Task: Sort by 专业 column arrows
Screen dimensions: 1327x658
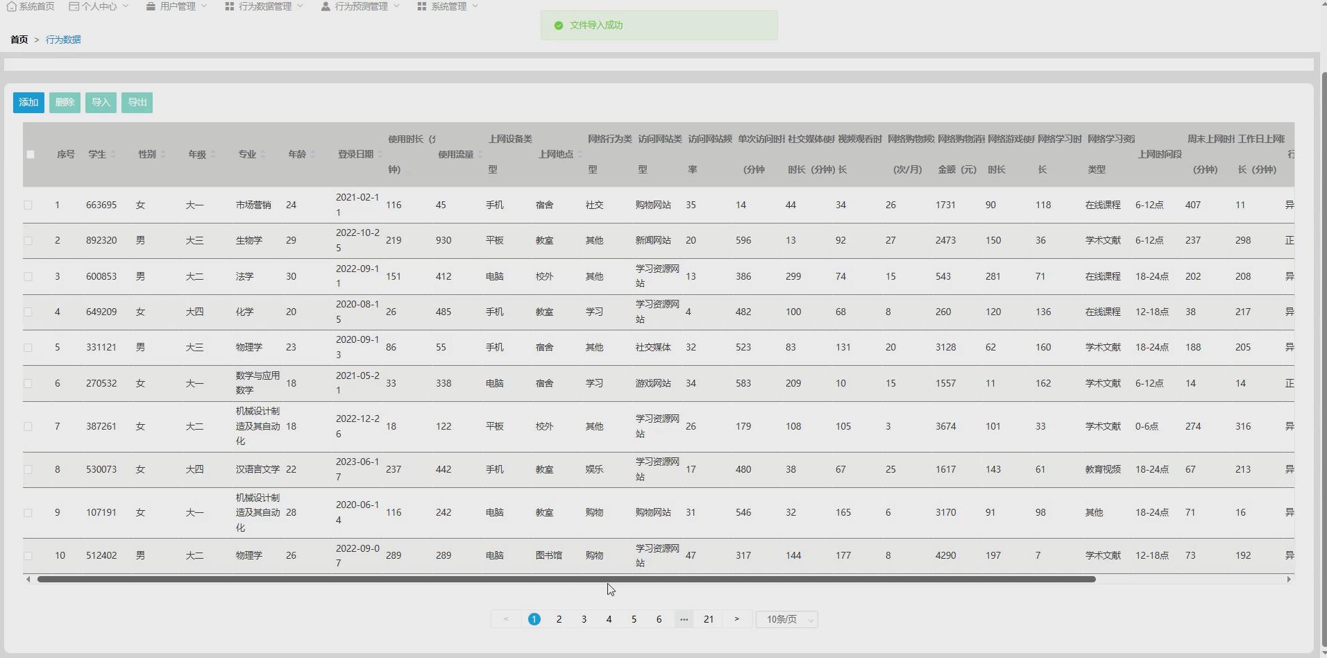Action: 263,154
